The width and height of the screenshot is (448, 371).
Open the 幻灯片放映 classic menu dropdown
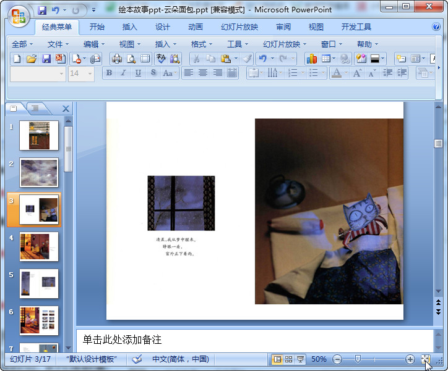[x=285, y=44]
